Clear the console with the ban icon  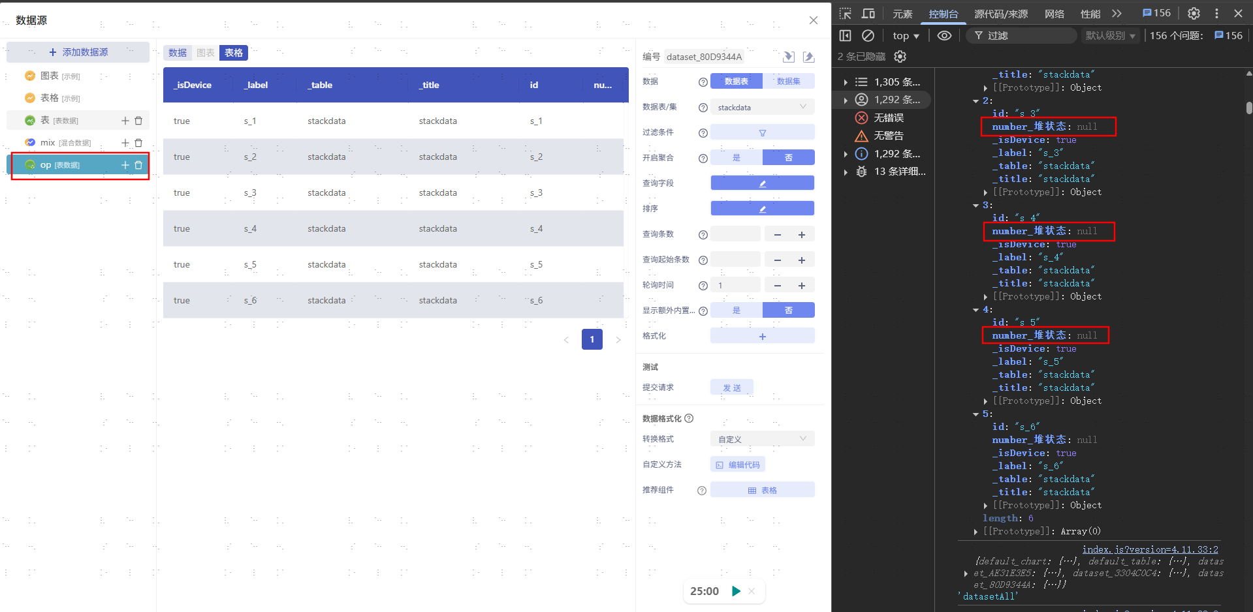868,36
